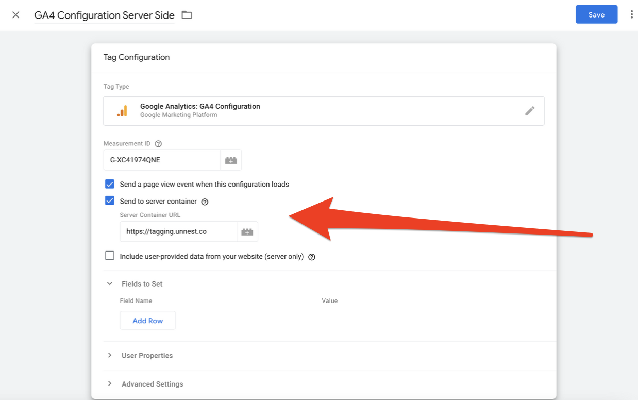Select the GA4 Configuration tag type card
Screen dimensions: 638x402
coord(324,111)
